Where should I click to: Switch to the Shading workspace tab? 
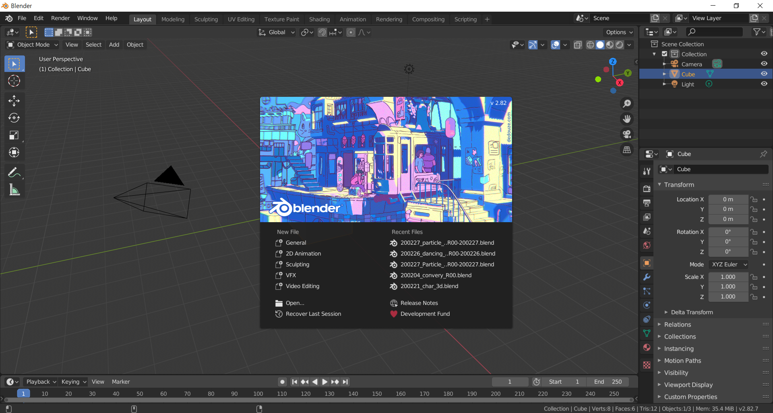319,19
